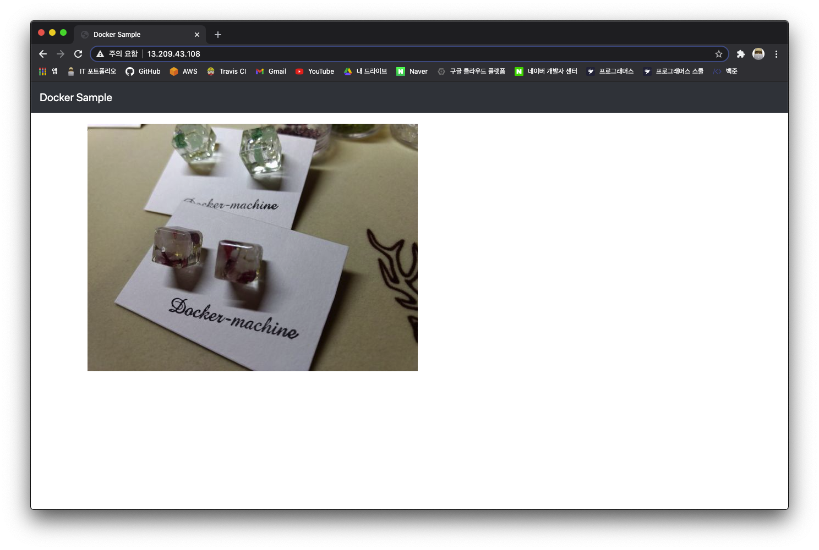Maximize the window with green button
819x550 pixels.
pyautogui.click(x=63, y=32)
